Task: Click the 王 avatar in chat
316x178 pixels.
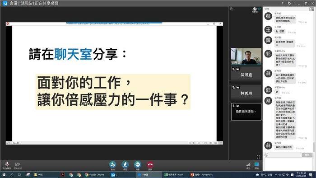Action: [268, 30]
